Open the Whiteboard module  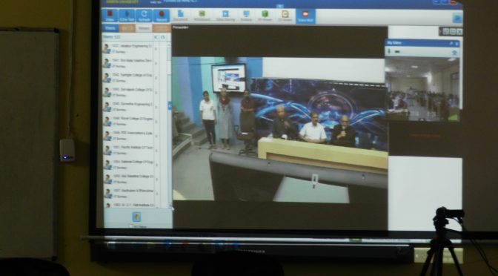202,16
